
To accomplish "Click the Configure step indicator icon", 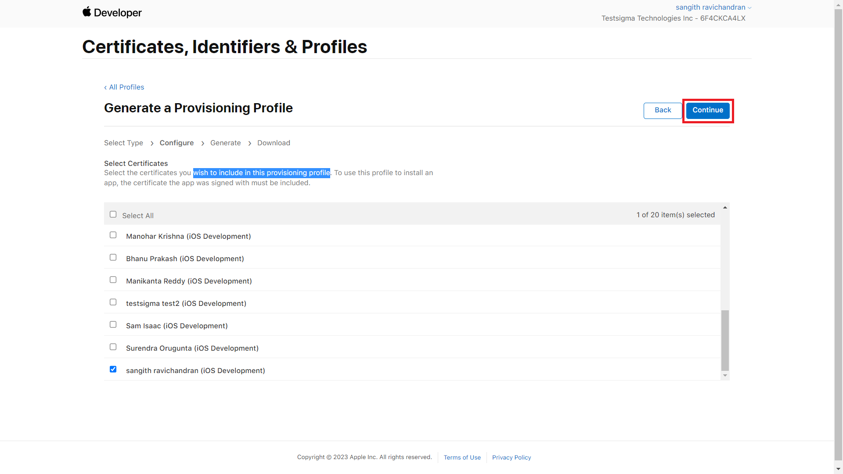I will (x=177, y=142).
